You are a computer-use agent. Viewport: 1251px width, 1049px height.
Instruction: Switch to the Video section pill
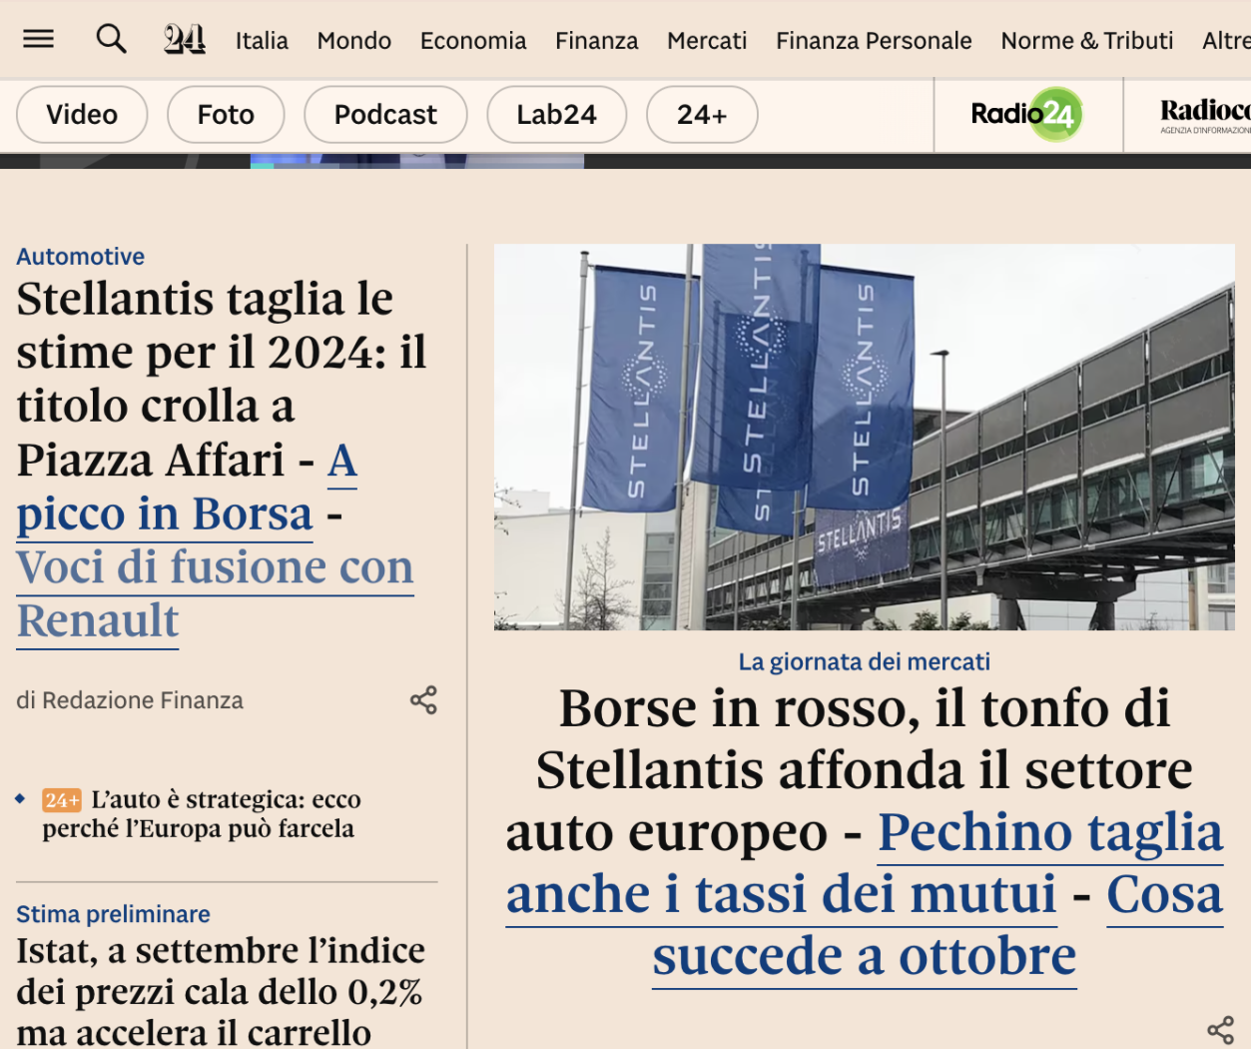[x=81, y=114]
